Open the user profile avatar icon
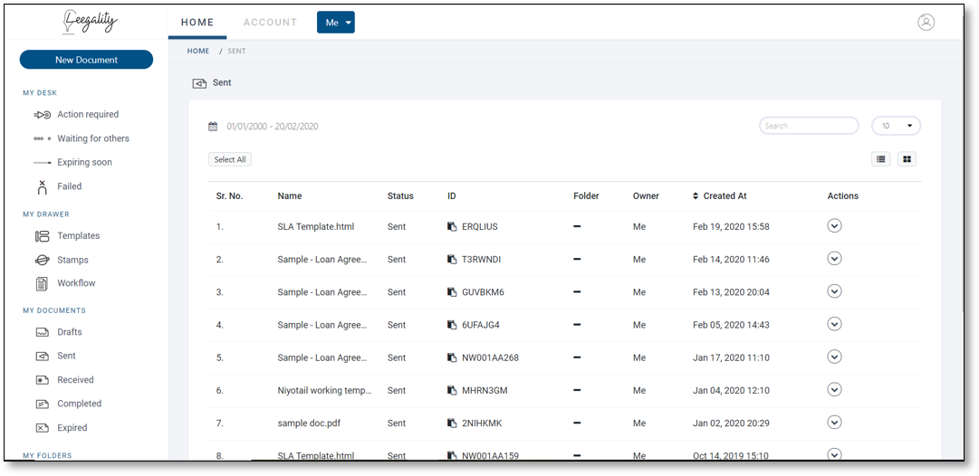979x476 pixels. [926, 22]
